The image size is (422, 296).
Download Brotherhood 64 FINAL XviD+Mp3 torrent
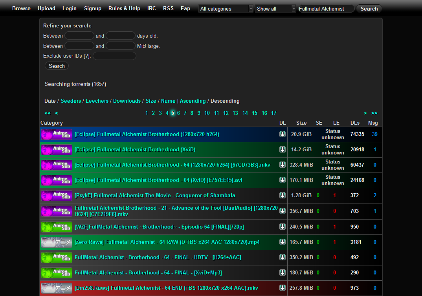283,272
